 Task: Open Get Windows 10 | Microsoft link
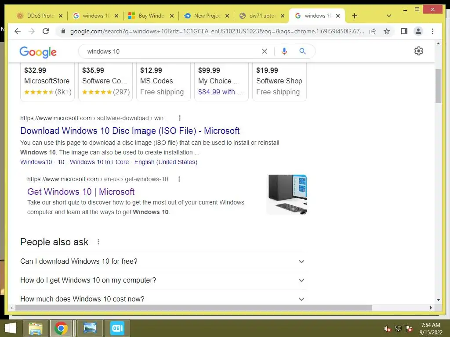[x=81, y=192]
